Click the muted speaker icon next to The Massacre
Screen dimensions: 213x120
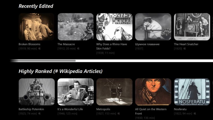(78, 48)
